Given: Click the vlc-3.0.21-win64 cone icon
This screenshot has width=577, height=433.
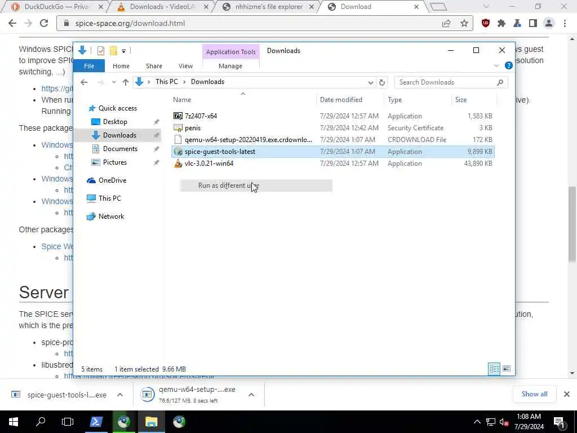Looking at the screenshot, I should coord(177,164).
